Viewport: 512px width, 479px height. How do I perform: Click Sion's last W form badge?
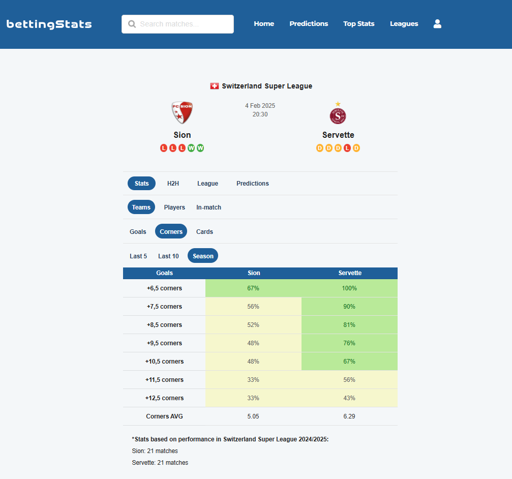[x=200, y=148]
